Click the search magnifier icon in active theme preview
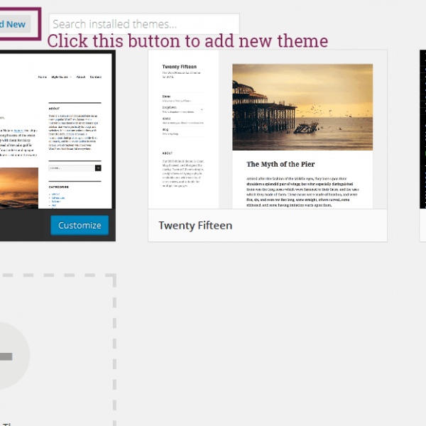Image resolution: width=426 pixels, height=426 pixels. click(98, 168)
